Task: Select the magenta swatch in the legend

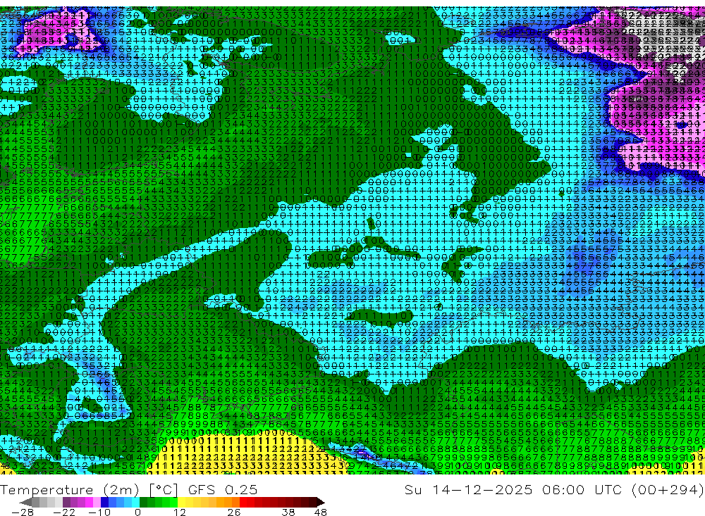Action: click(x=89, y=502)
